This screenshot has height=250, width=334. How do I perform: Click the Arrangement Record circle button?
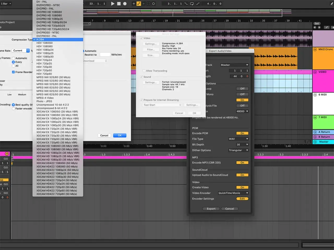[x=125, y=4]
